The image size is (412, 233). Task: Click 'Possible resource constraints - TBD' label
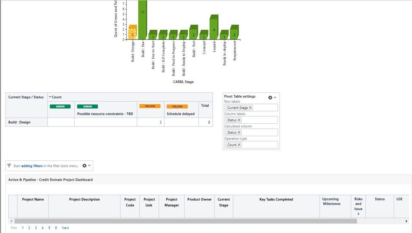tap(105, 114)
